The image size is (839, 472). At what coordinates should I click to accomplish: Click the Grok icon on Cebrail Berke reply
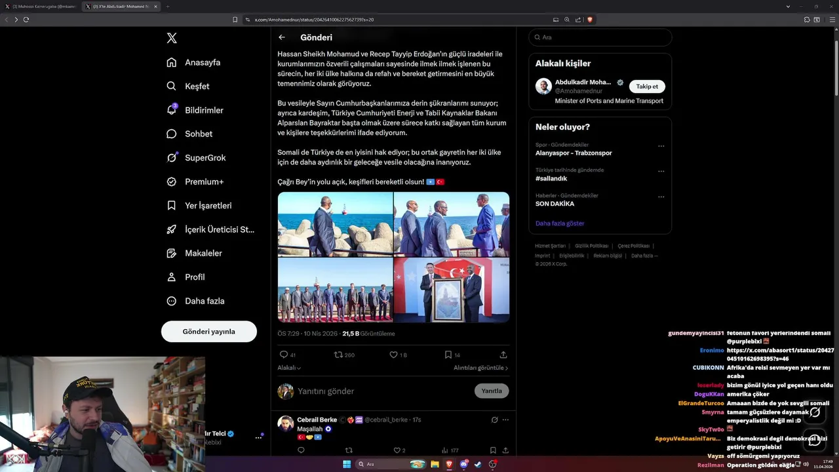click(494, 420)
